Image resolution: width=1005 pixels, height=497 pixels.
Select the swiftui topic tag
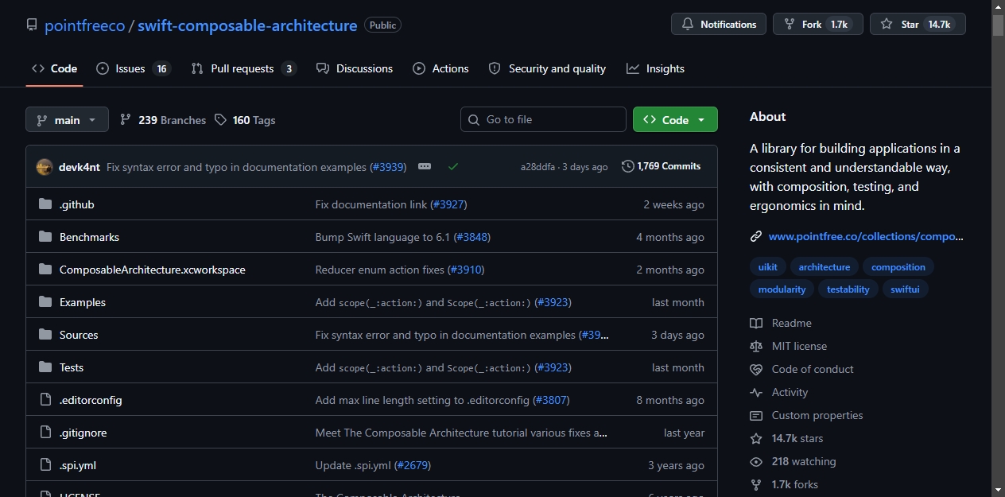pyautogui.click(x=905, y=289)
